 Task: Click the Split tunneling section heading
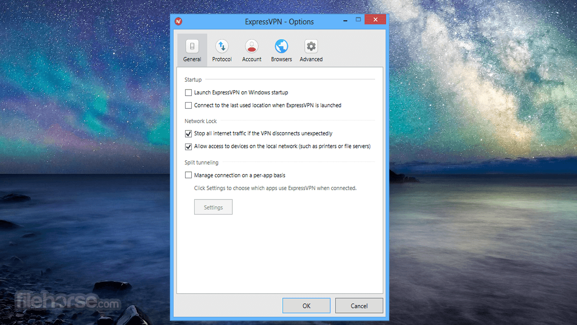point(201,163)
